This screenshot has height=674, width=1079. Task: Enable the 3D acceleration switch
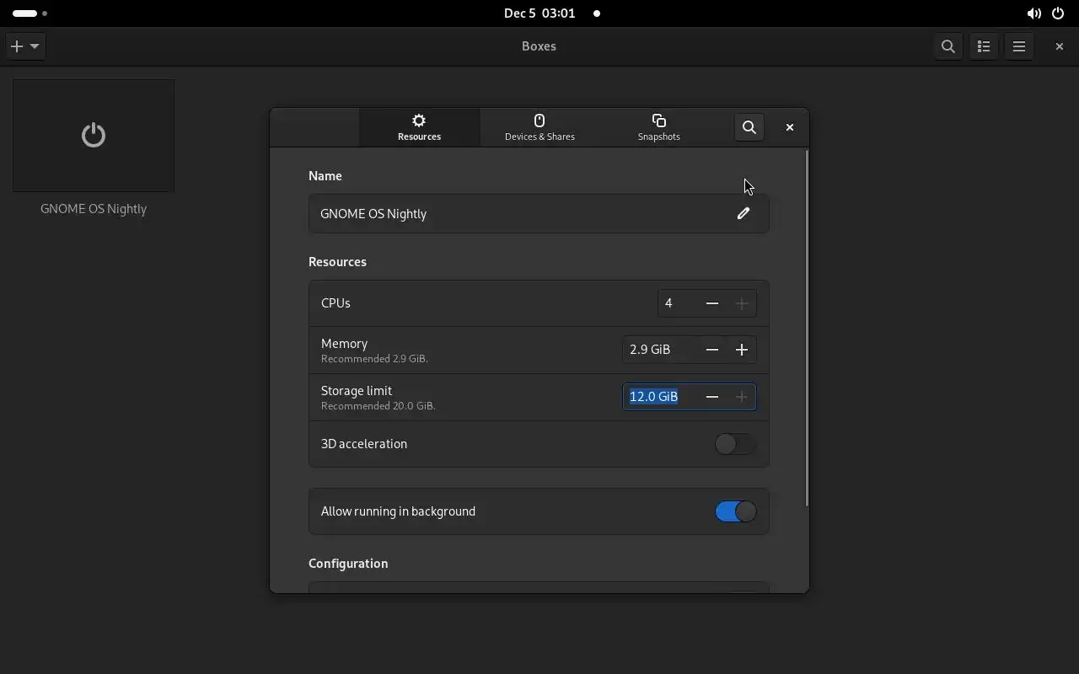(735, 444)
